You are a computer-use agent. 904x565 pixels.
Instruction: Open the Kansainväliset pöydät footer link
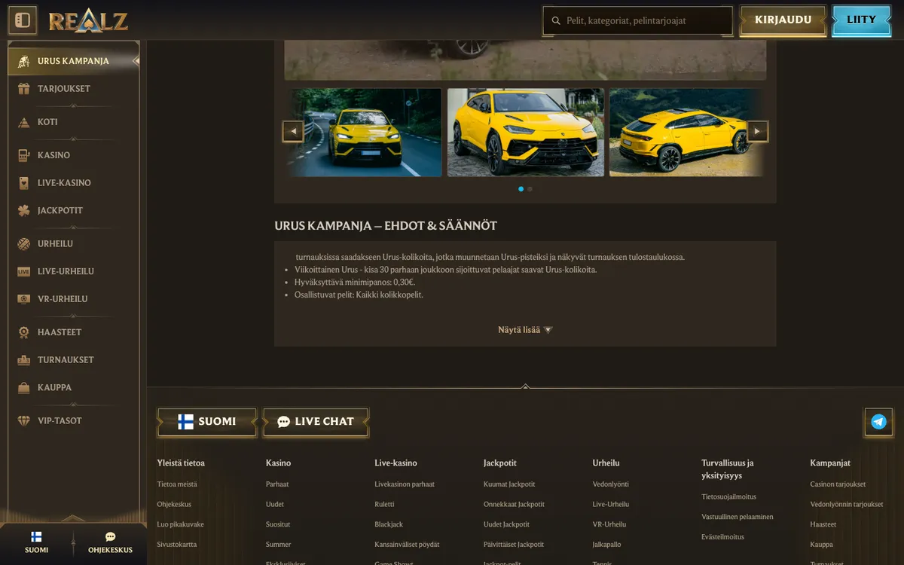[x=407, y=545]
